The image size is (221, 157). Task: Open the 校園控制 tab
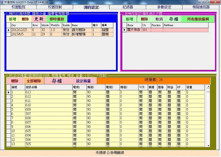(x=55, y=7)
